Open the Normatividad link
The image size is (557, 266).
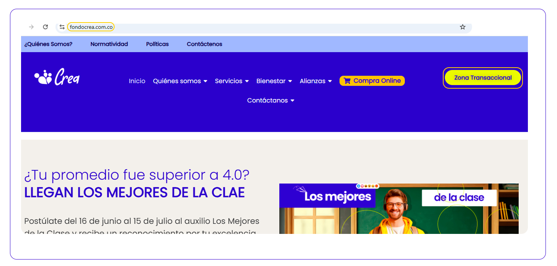click(109, 44)
